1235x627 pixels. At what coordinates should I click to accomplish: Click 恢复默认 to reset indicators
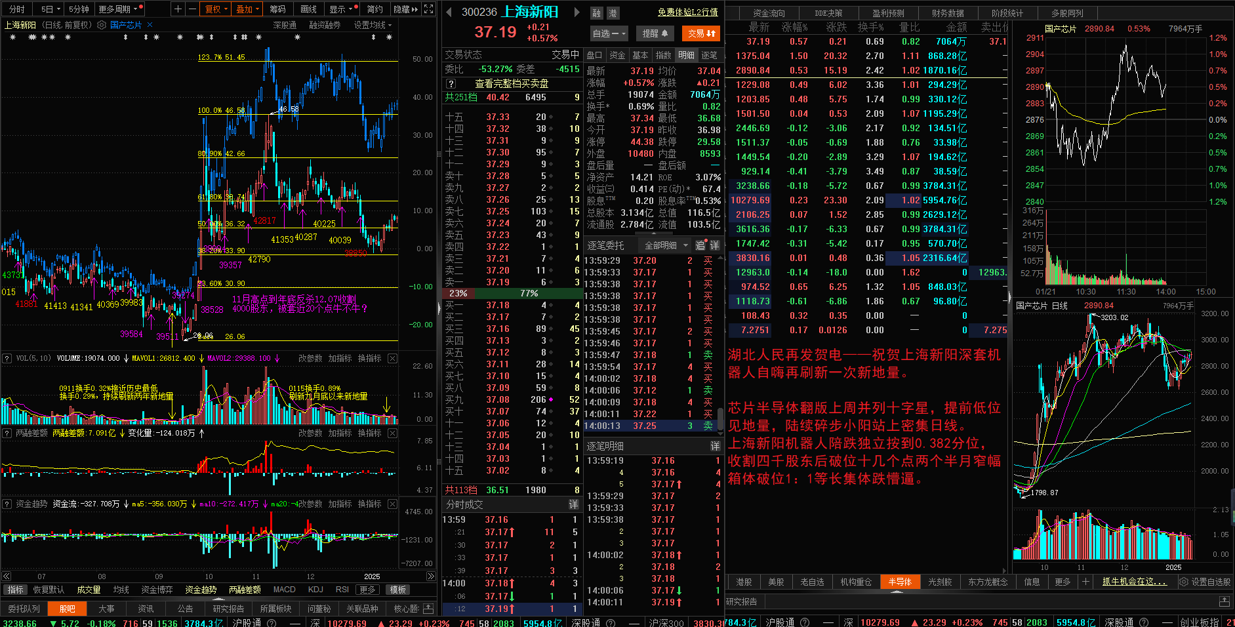point(49,590)
